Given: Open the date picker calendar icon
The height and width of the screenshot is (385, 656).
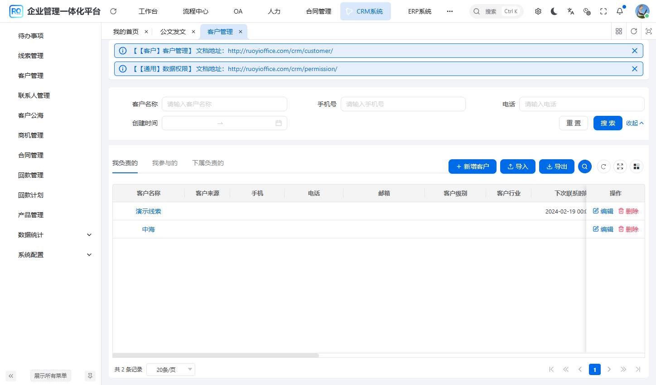Looking at the screenshot, I should tap(279, 123).
